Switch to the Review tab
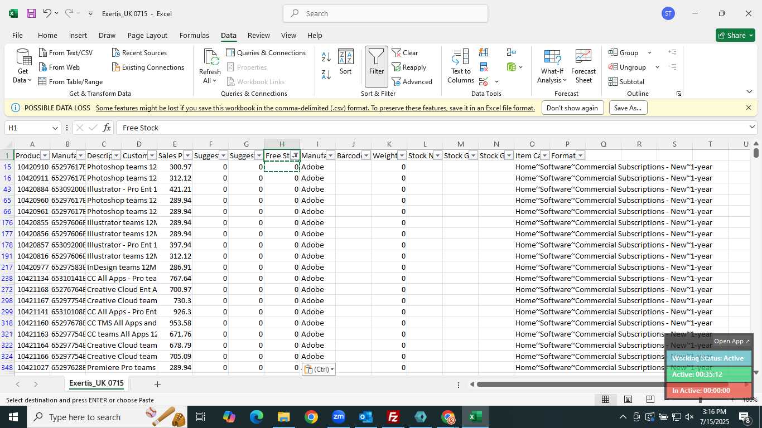The image size is (762, 428). 259,35
